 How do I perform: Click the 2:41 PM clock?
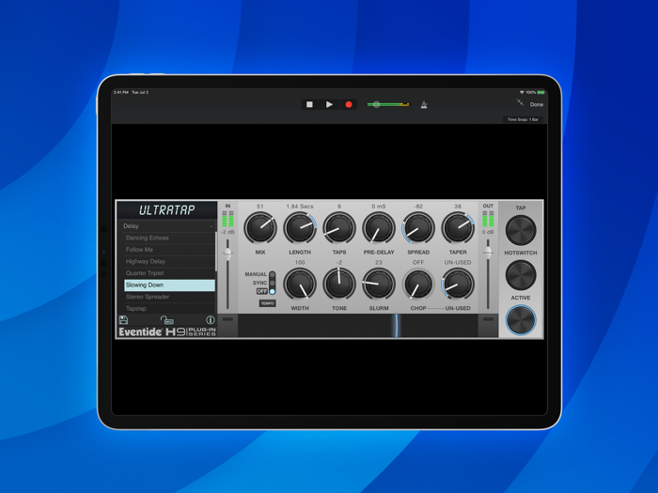(121, 92)
